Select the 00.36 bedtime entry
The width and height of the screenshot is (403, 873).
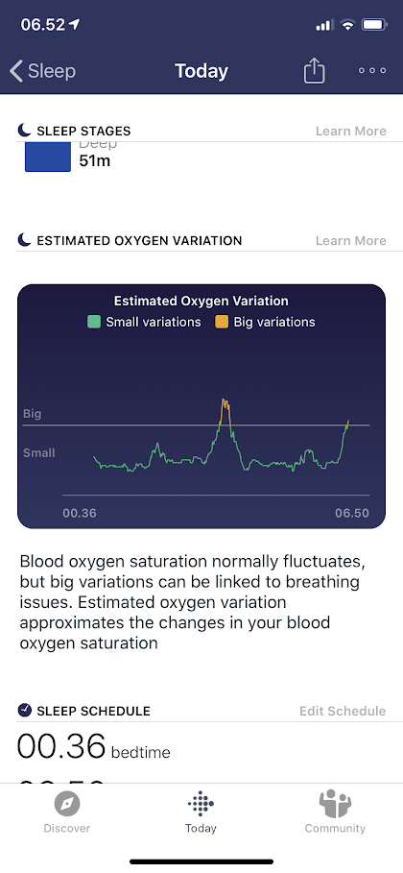pos(93,746)
